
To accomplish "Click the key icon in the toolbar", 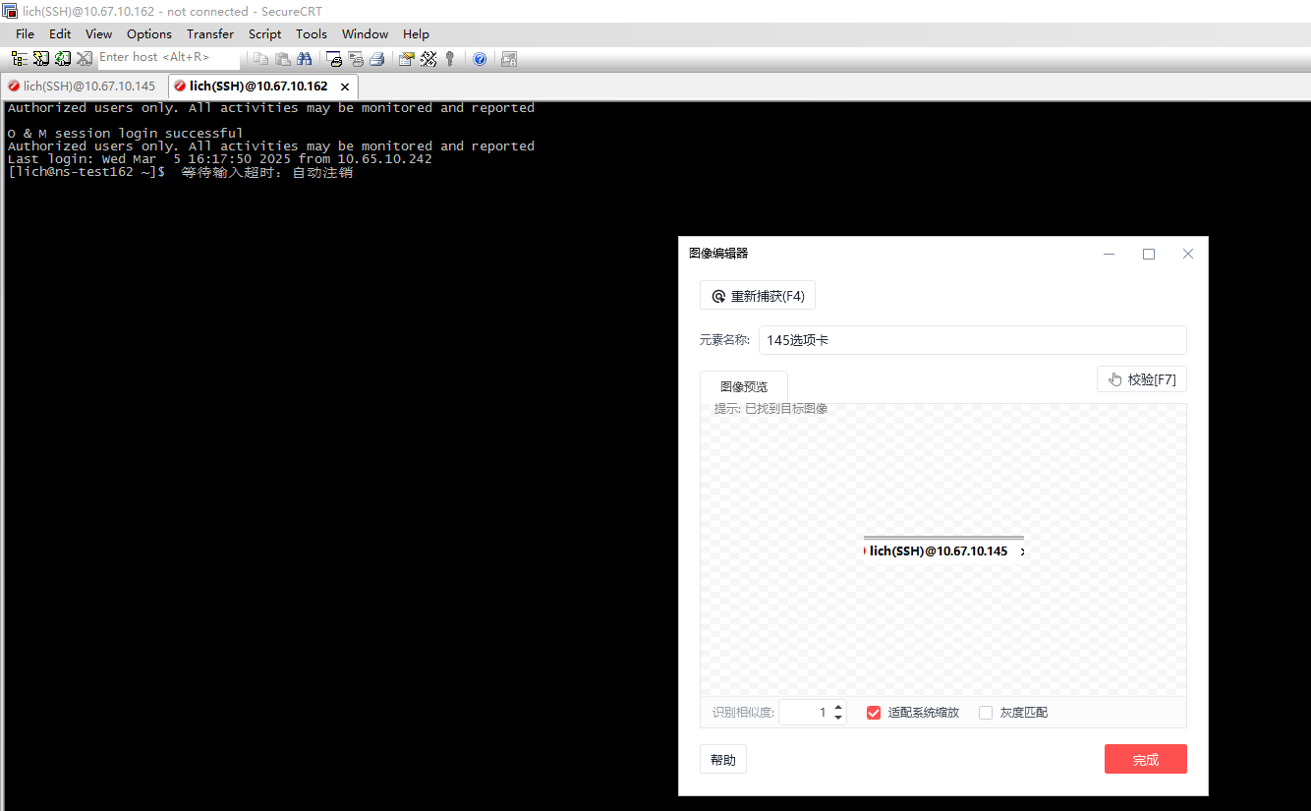I will 450,59.
